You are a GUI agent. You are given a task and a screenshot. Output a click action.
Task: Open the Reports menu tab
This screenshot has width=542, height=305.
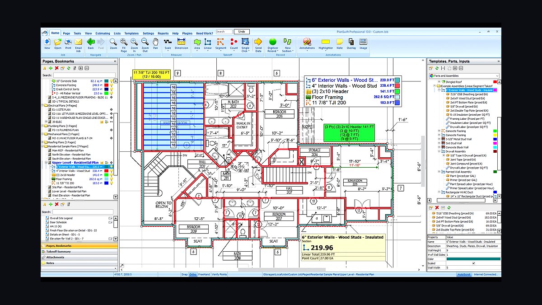163,33
